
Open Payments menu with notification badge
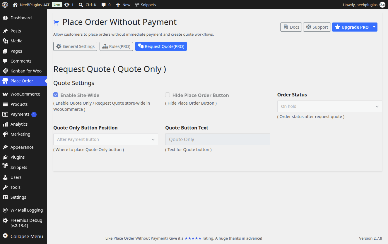[23, 114]
